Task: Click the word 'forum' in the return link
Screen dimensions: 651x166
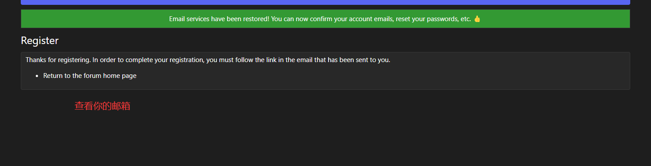Action: point(93,76)
